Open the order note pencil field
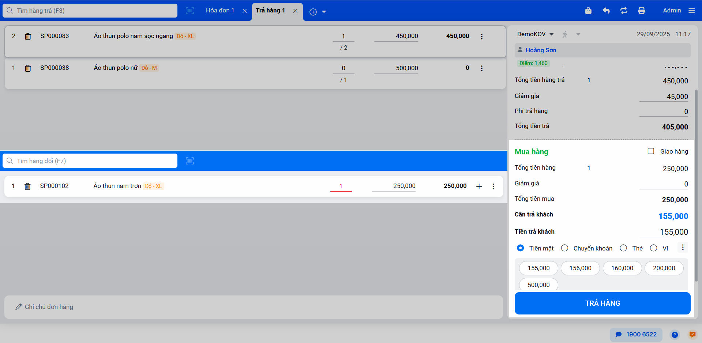The image size is (702, 343). point(254,307)
